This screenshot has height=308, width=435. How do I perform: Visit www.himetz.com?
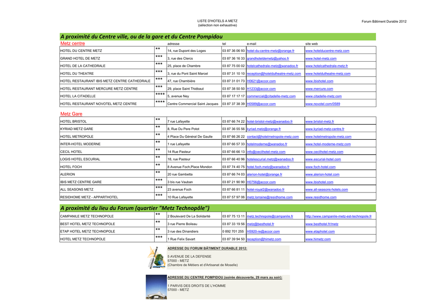pyautogui.click(x=318, y=239)
